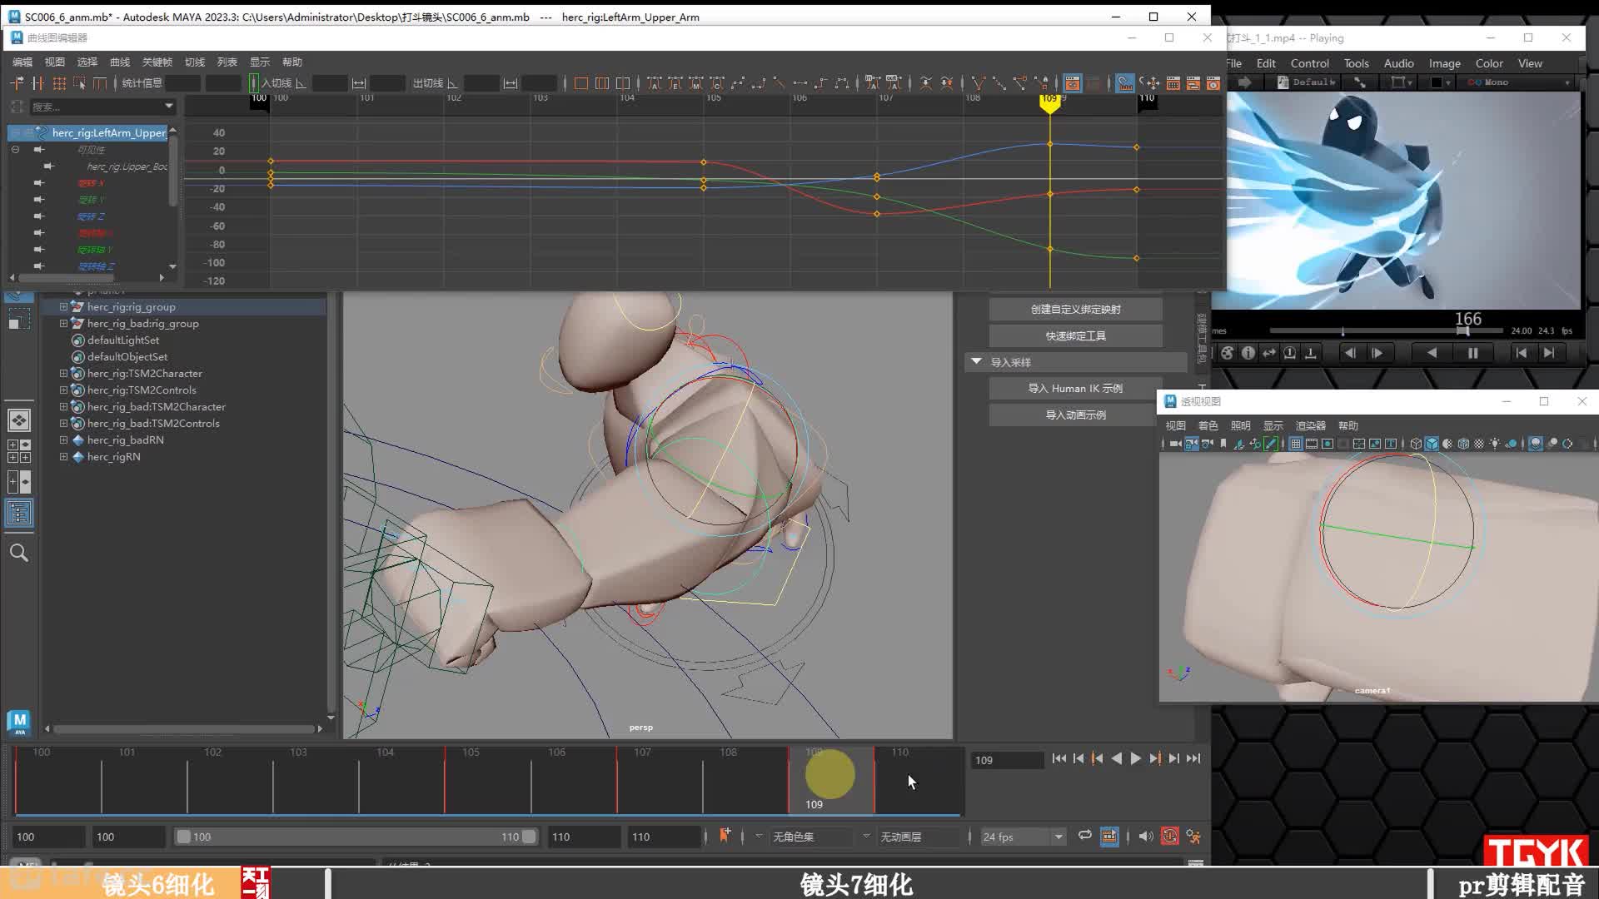Open the 曲线 menu in Graph Editor
Screen dimensions: 1599x899
tap(120, 62)
